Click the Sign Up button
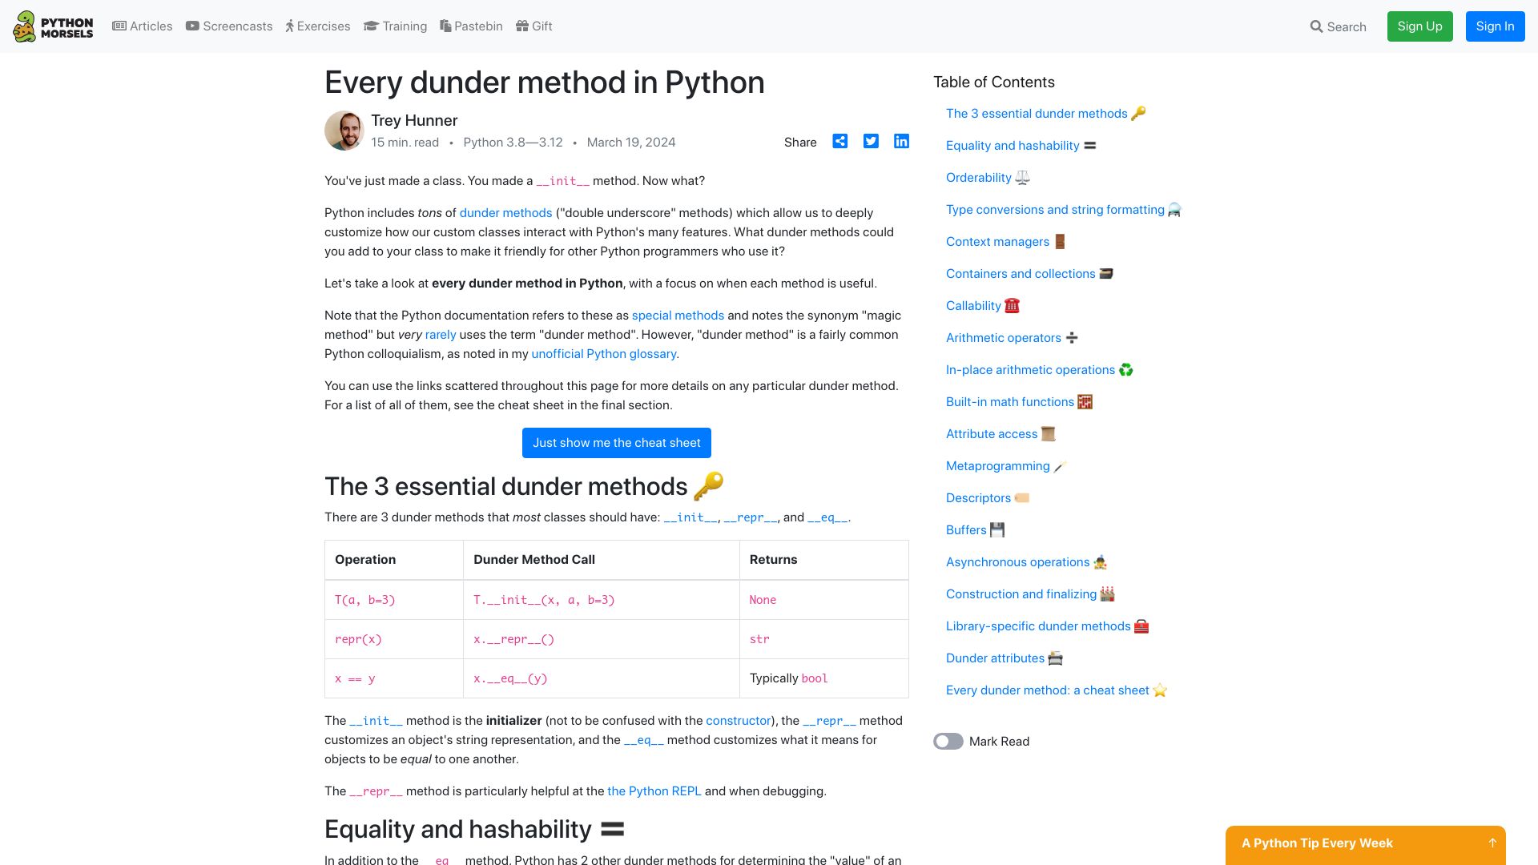Image resolution: width=1538 pixels, height=865 pixels. (x=1419, y=26)
